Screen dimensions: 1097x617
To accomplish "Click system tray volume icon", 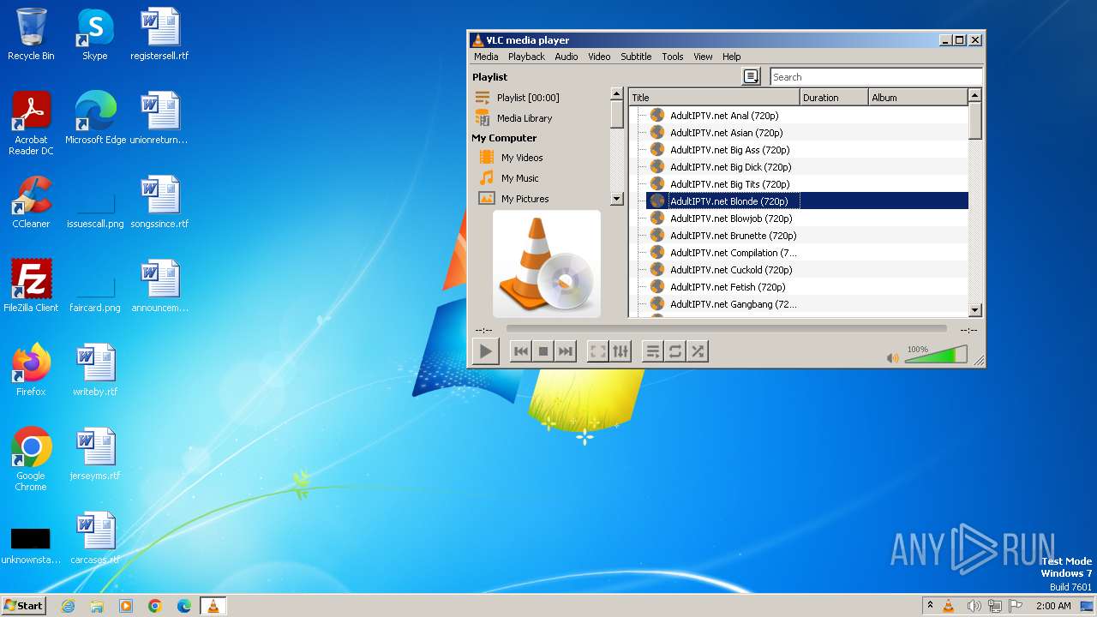I will [973, 606].
